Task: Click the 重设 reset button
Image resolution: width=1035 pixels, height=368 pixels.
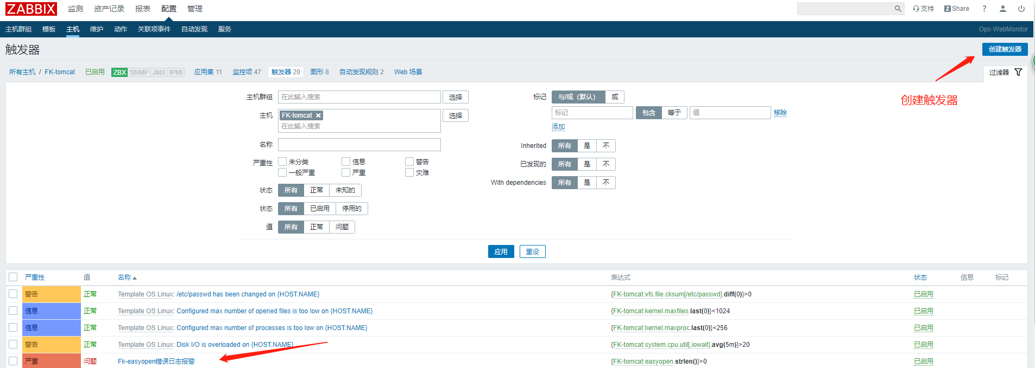Action: tap(533, 251)
